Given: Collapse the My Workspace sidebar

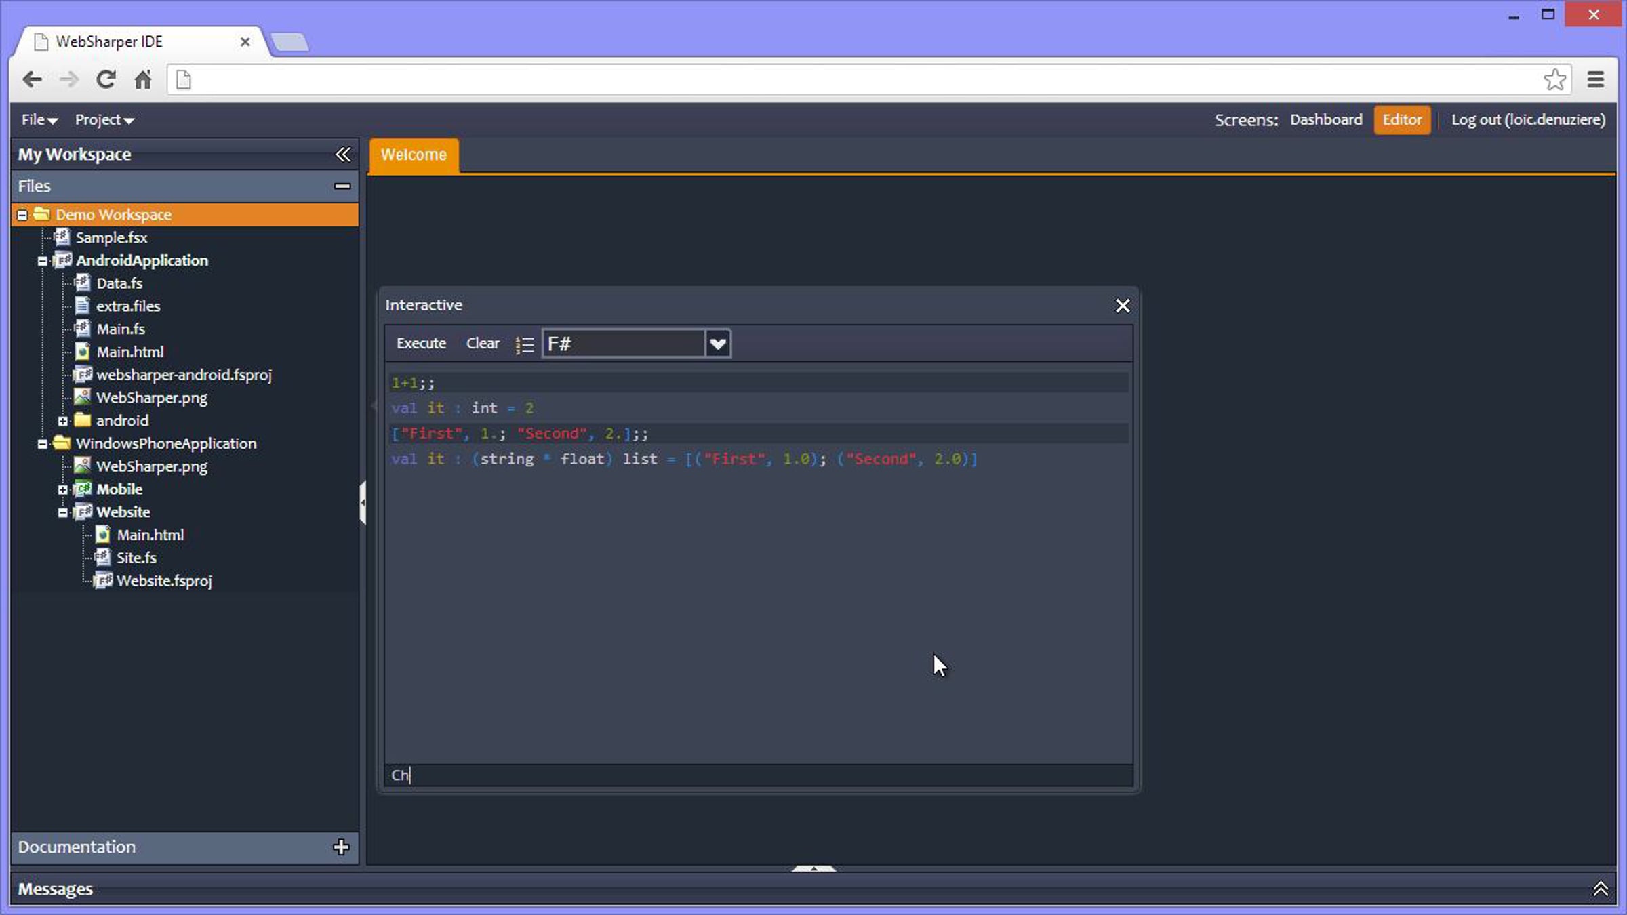Looking at the screenshot, I should pyautogui.click(x=343, y=155).
